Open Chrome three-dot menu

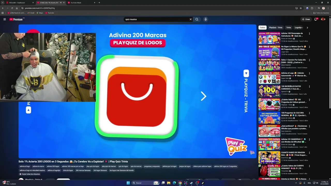[x=328, y=8]
